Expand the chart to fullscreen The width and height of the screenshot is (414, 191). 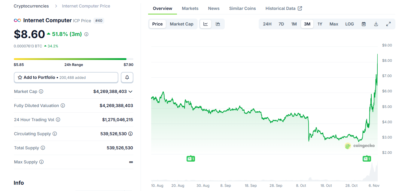(x=388, y=24)
